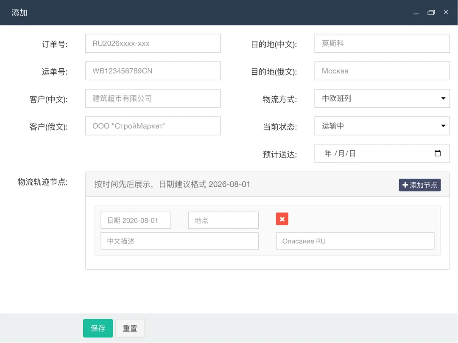Open the 物流方式 dropdown showing 中欧班列
Image resolution: width=458 pixels, height=343 pixels.
pyautogui.click(x=382, y=98)
